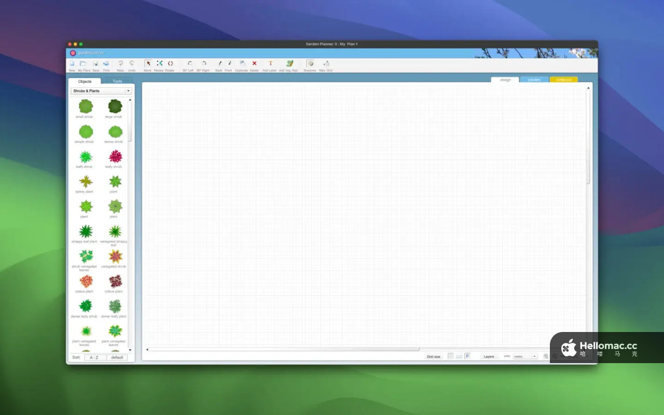Print the garden plan

click(106, 63)
